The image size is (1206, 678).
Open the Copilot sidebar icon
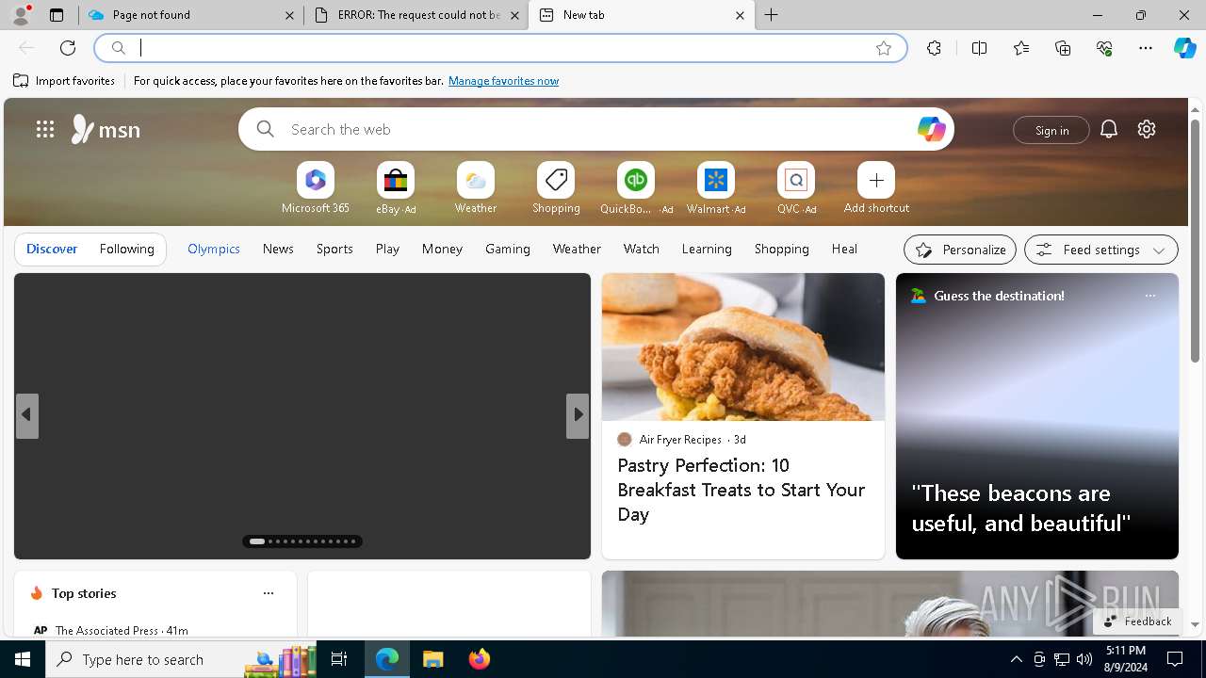1184,48
